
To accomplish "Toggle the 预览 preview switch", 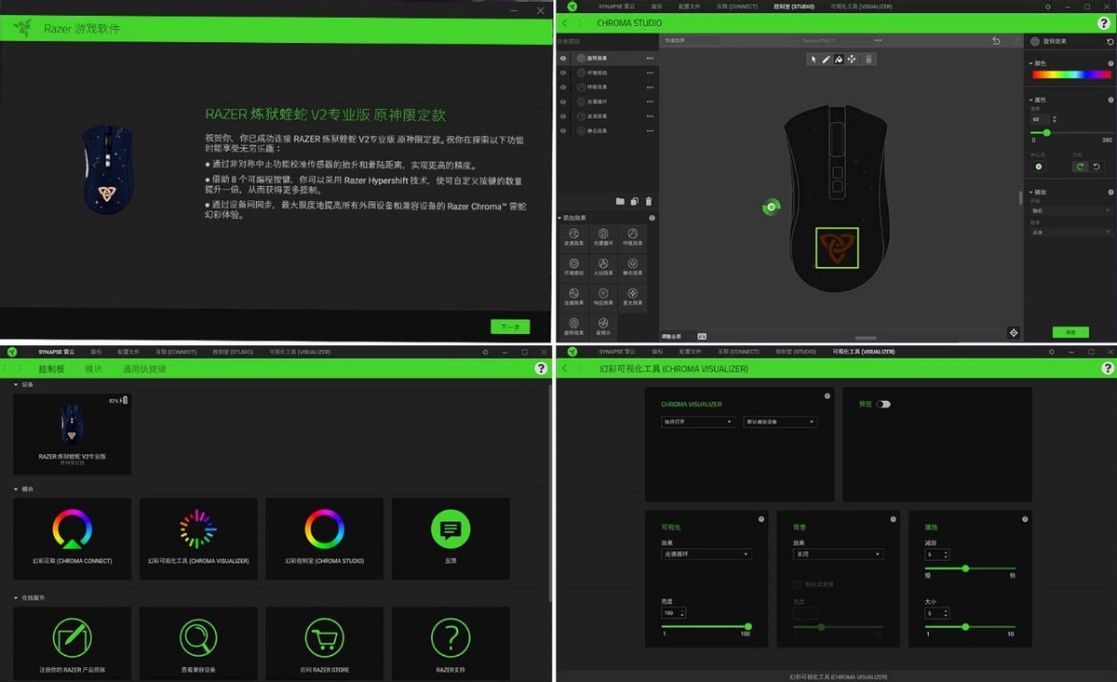I will [x=883, y=404].
